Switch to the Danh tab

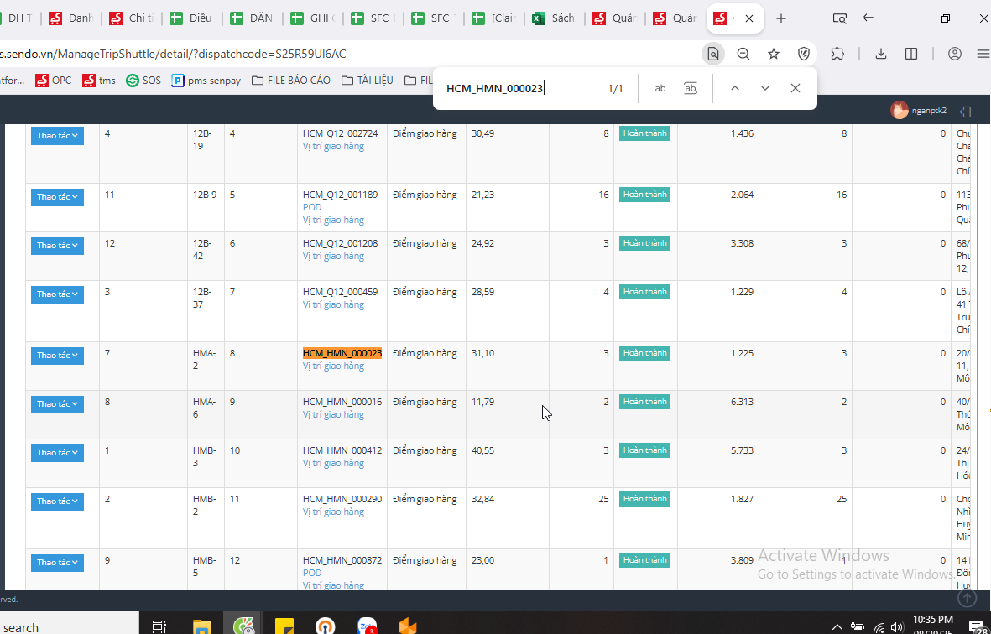coord(71,18)
